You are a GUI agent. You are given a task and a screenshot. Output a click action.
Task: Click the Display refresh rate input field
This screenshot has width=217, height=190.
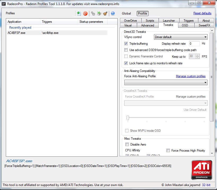point(194,44)
